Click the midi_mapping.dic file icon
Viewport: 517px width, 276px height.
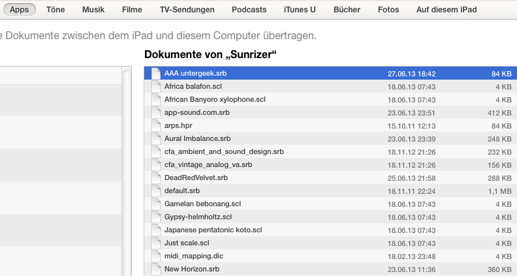[x=155, y=256]
